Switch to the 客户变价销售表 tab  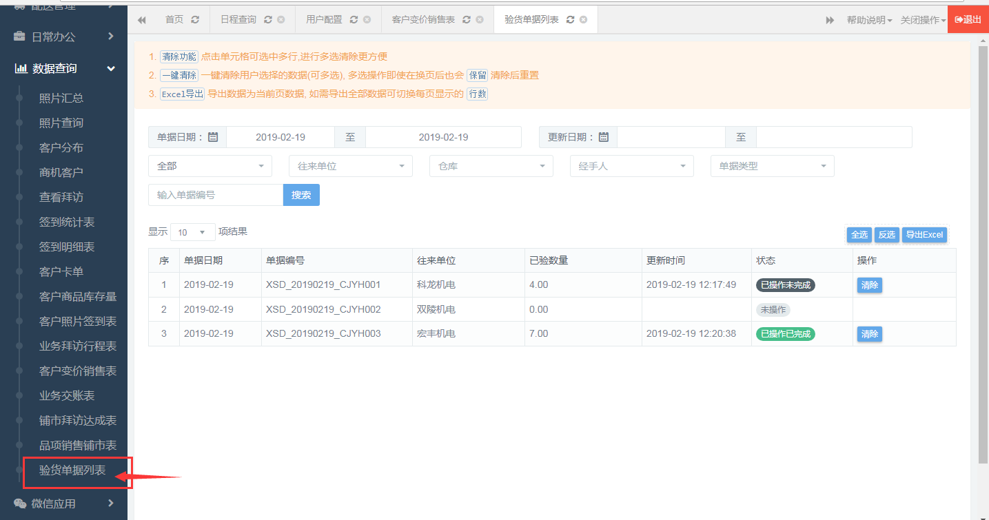(x=423, y=20)
